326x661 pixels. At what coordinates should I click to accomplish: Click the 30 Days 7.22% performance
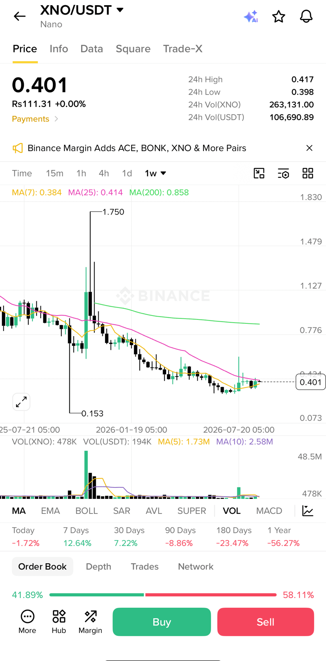(x=129, y=537)
